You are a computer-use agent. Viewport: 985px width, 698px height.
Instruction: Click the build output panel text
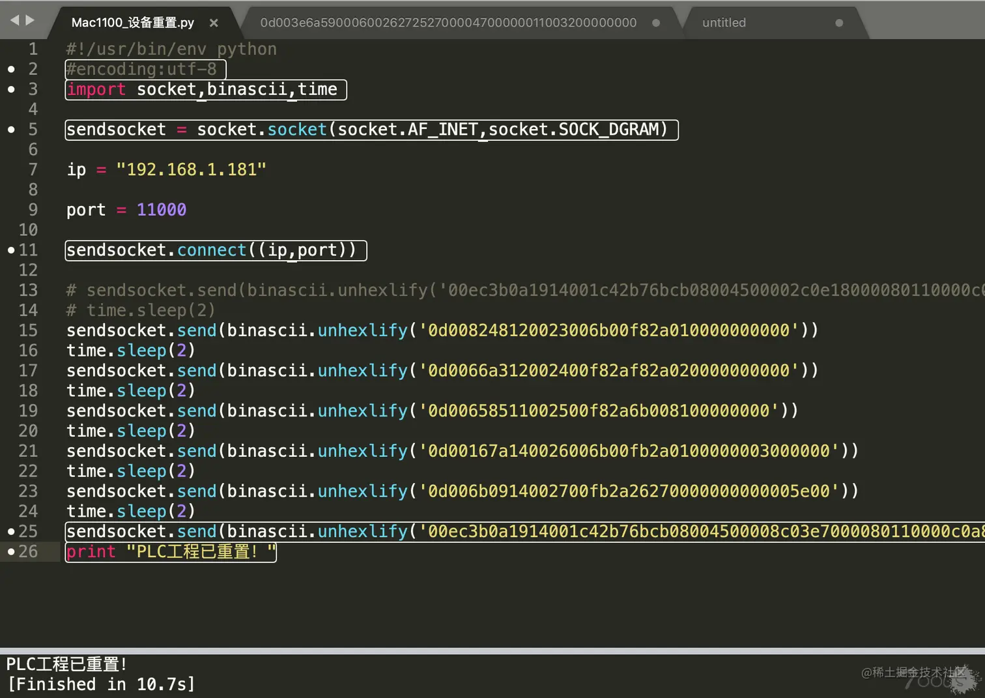[101, 675]
